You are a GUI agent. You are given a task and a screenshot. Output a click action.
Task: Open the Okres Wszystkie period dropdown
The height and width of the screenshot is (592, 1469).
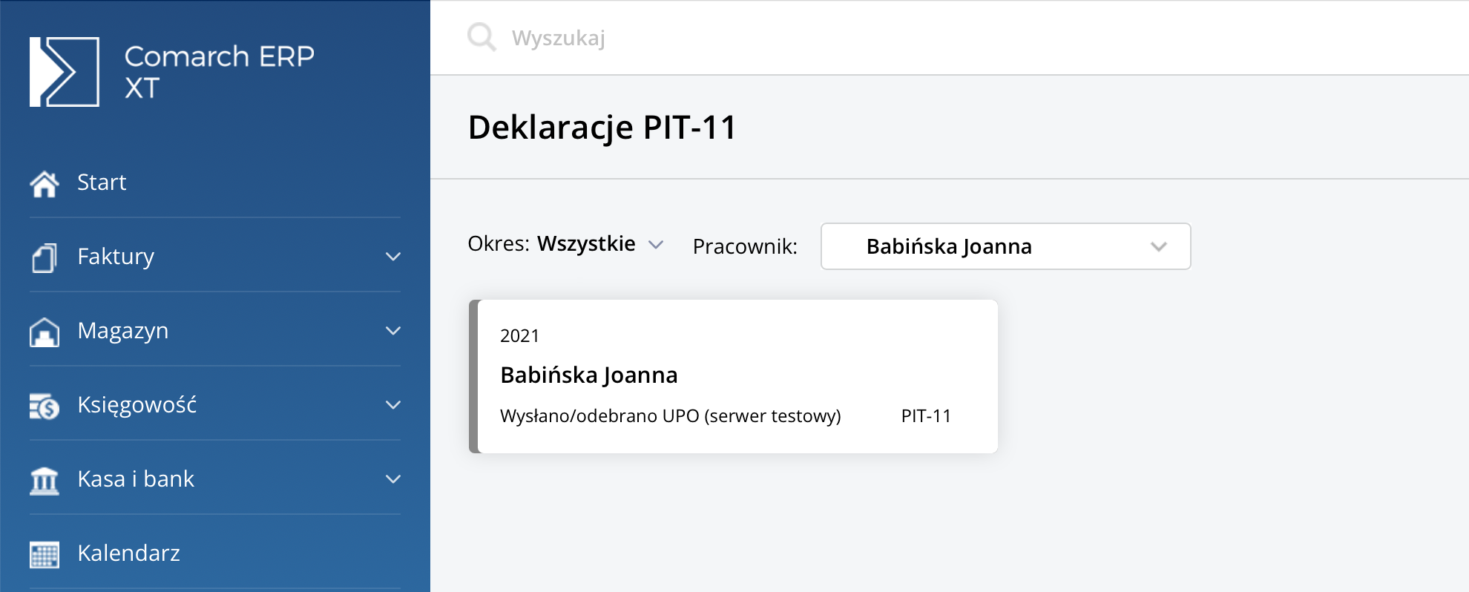click(586, 244)
